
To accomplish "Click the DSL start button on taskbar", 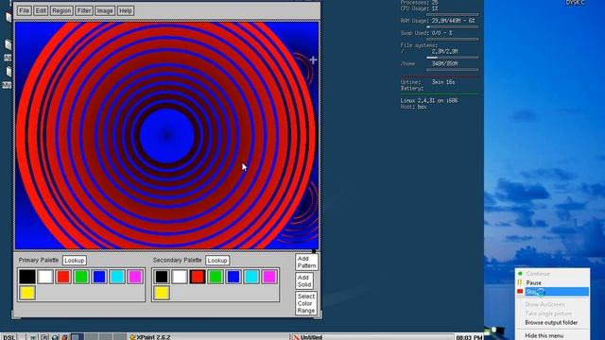I will [9, 337].
